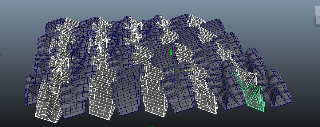Select the yellow X-axis manipulator arrow

pos(190,70)
